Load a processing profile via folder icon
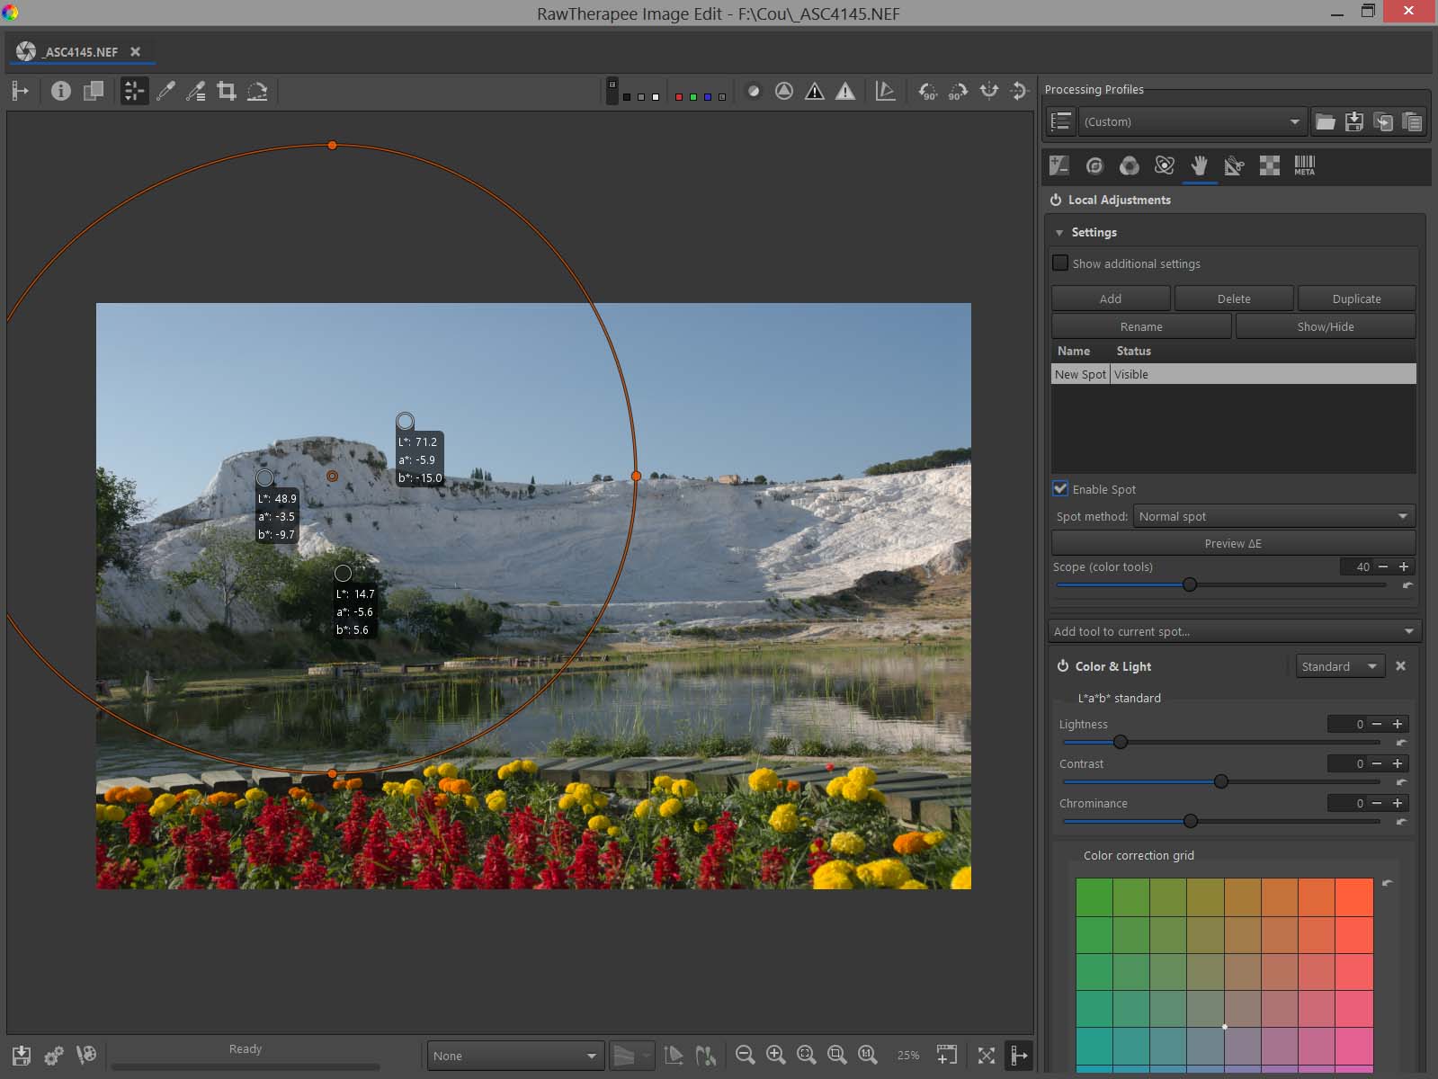This screenshot has height=1079, width=1438. click(1325, 122)
